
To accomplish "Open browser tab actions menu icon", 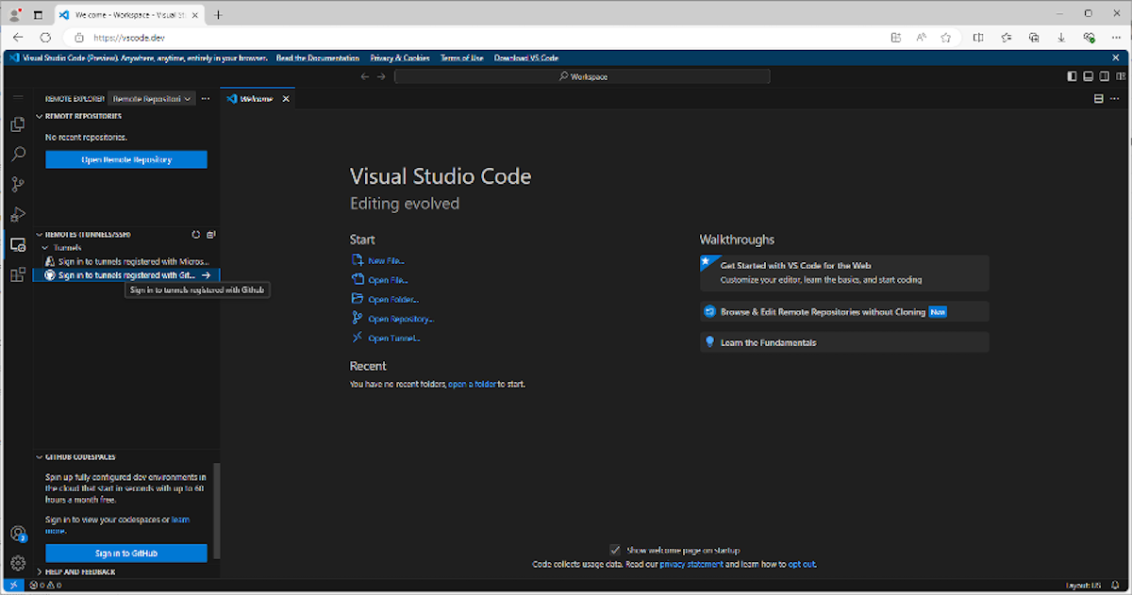I will [38, 14].
